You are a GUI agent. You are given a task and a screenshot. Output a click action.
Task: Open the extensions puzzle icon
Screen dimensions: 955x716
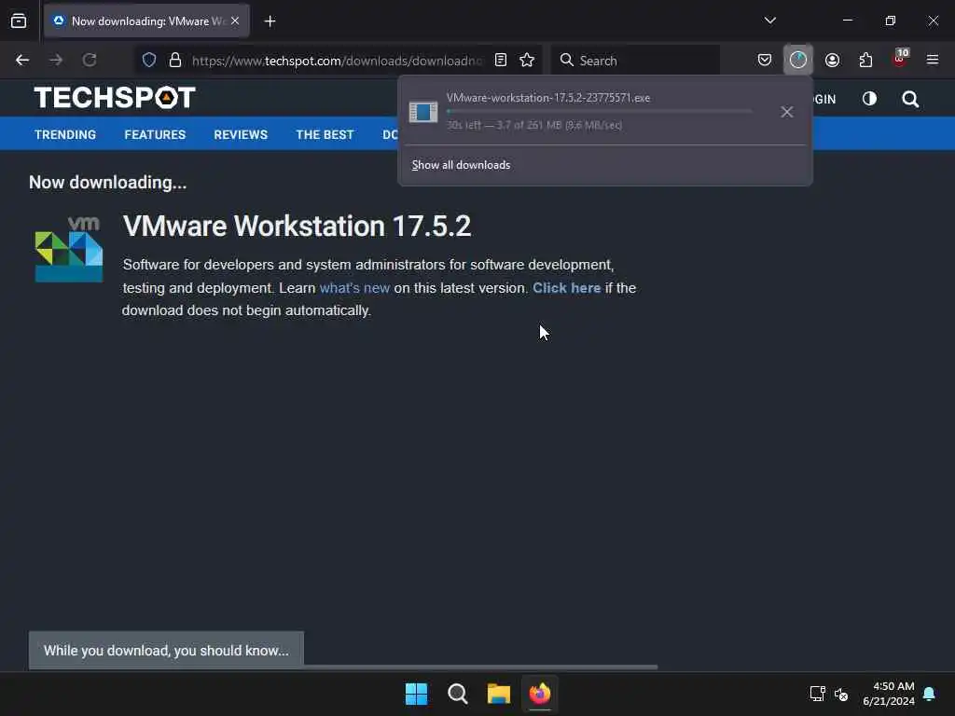tap(865, 60)
